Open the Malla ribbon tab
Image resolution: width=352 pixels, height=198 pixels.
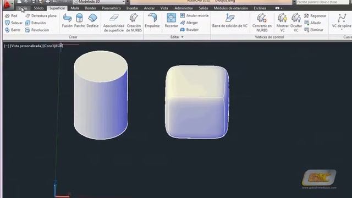pos(75,8)
